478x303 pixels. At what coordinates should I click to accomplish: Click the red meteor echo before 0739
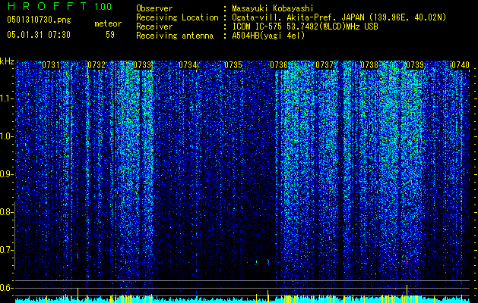(x=407, y=260)
